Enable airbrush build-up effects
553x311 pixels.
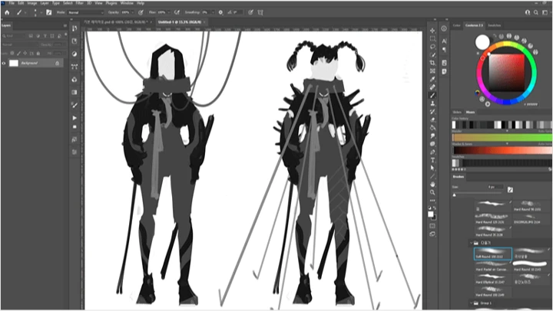(177, 12)
